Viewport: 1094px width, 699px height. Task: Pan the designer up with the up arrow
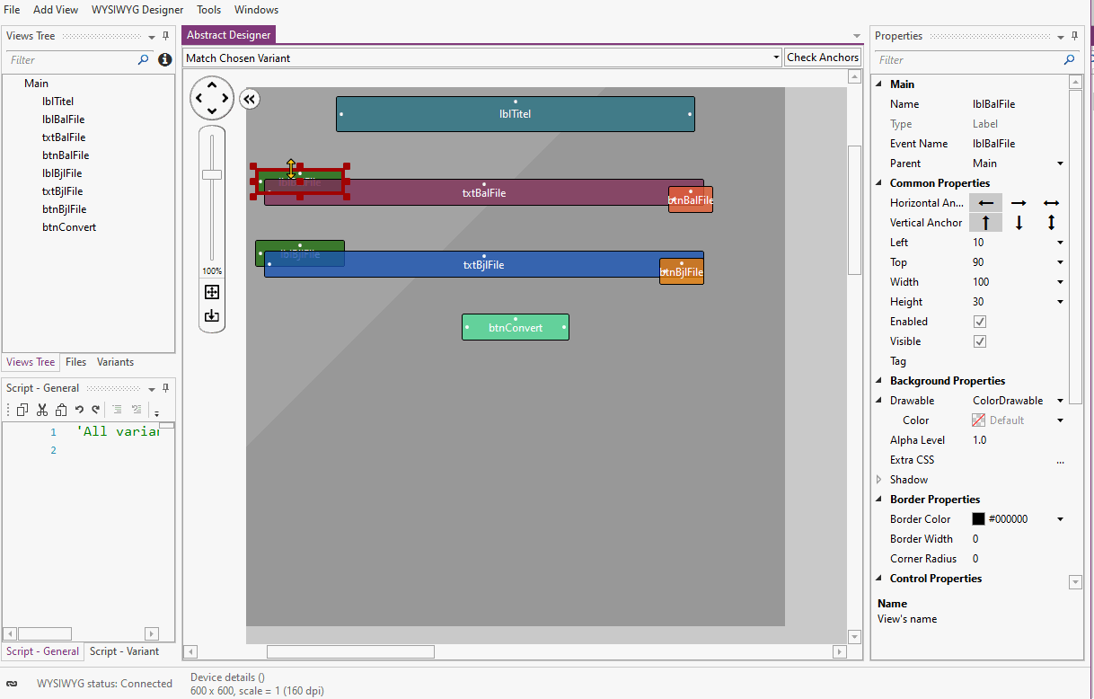pyautogui.click(x=212, y=84)
